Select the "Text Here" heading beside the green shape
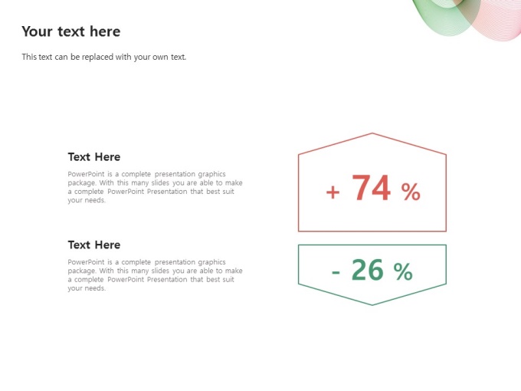This screenshot has height=391, width=521. [94, 245]
